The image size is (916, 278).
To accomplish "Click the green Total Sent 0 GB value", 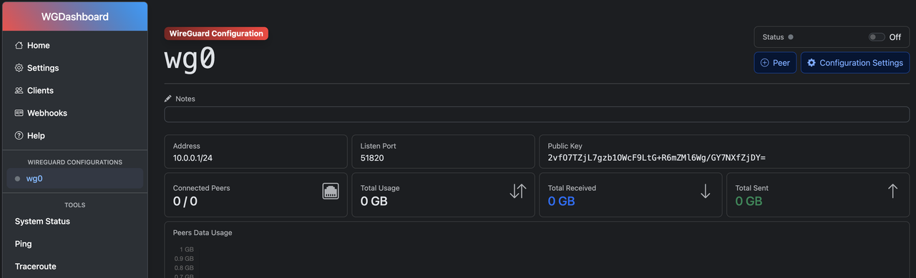I will 749,202.
